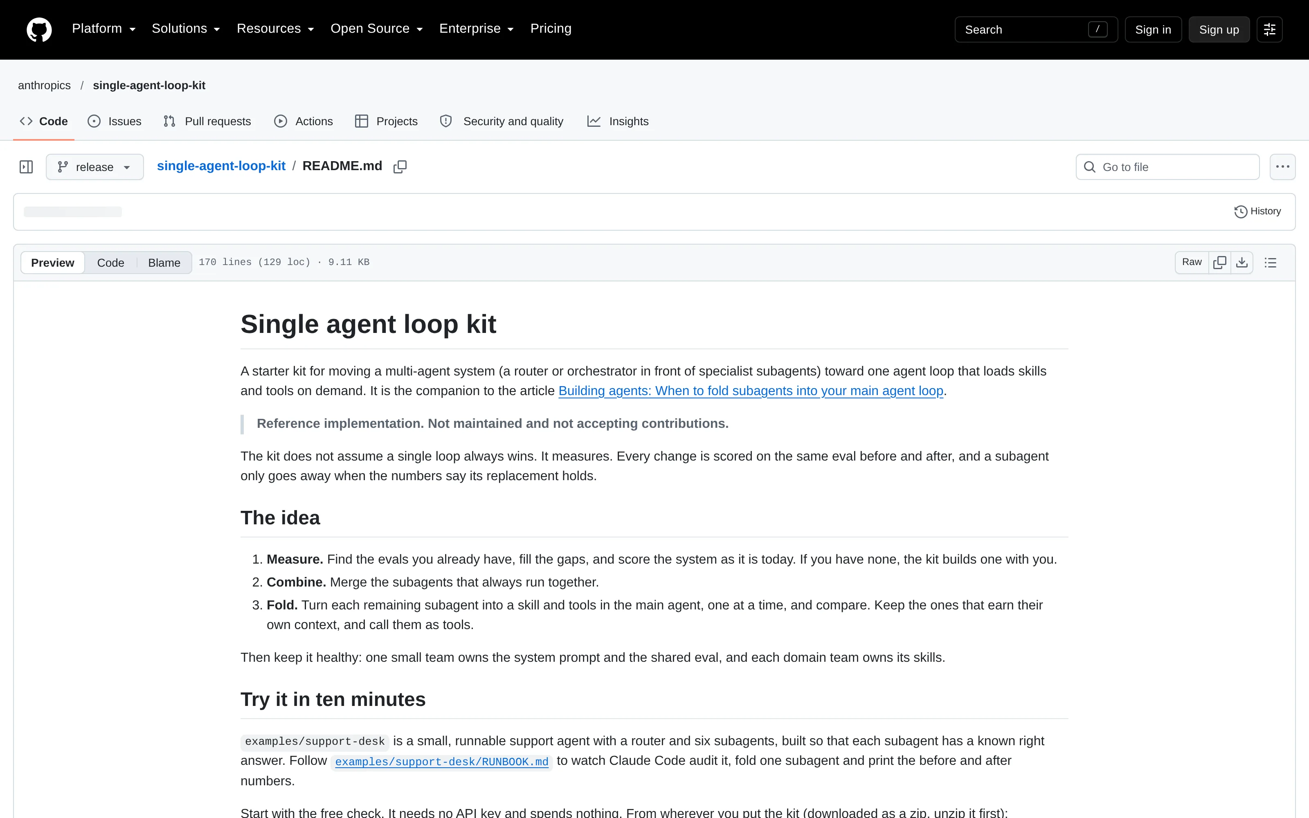Image resolution: width=1309 pixels, height=818 pixels.
Task: Open the Building agents article link
Action: pos(751,391)
